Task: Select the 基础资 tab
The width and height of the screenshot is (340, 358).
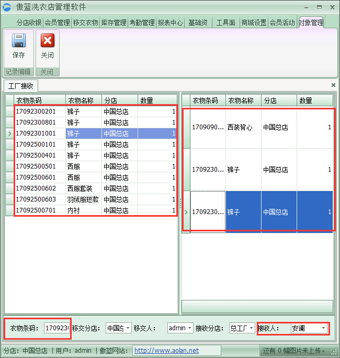Action: pyautogui.click(x=198, y=23)
